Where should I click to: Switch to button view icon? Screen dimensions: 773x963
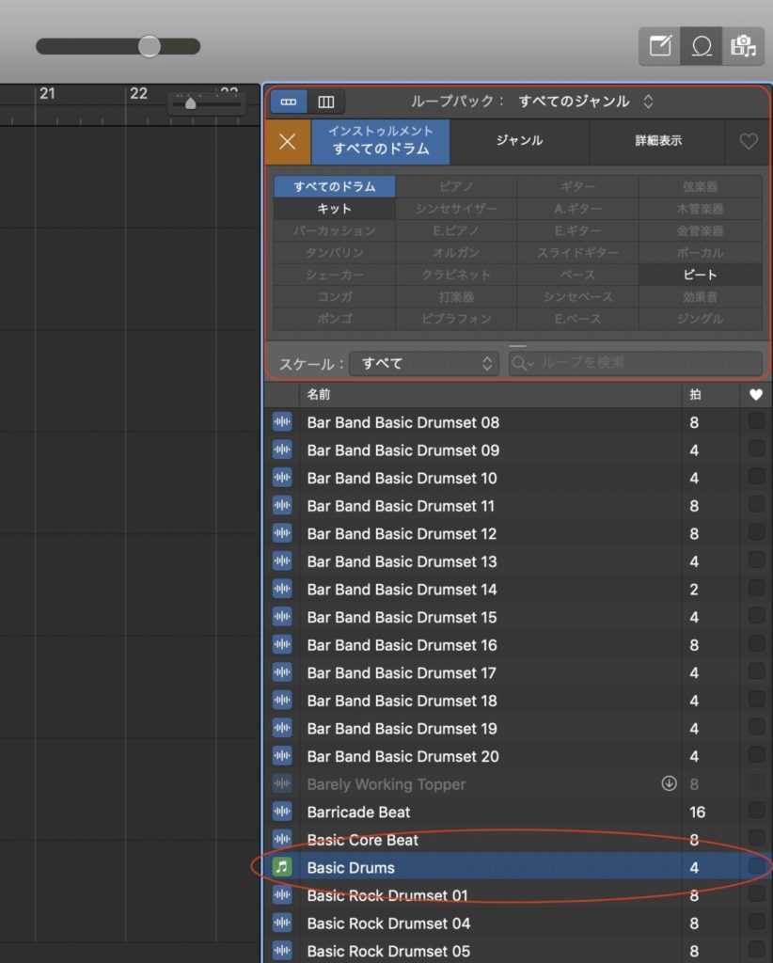pos(289,102)
